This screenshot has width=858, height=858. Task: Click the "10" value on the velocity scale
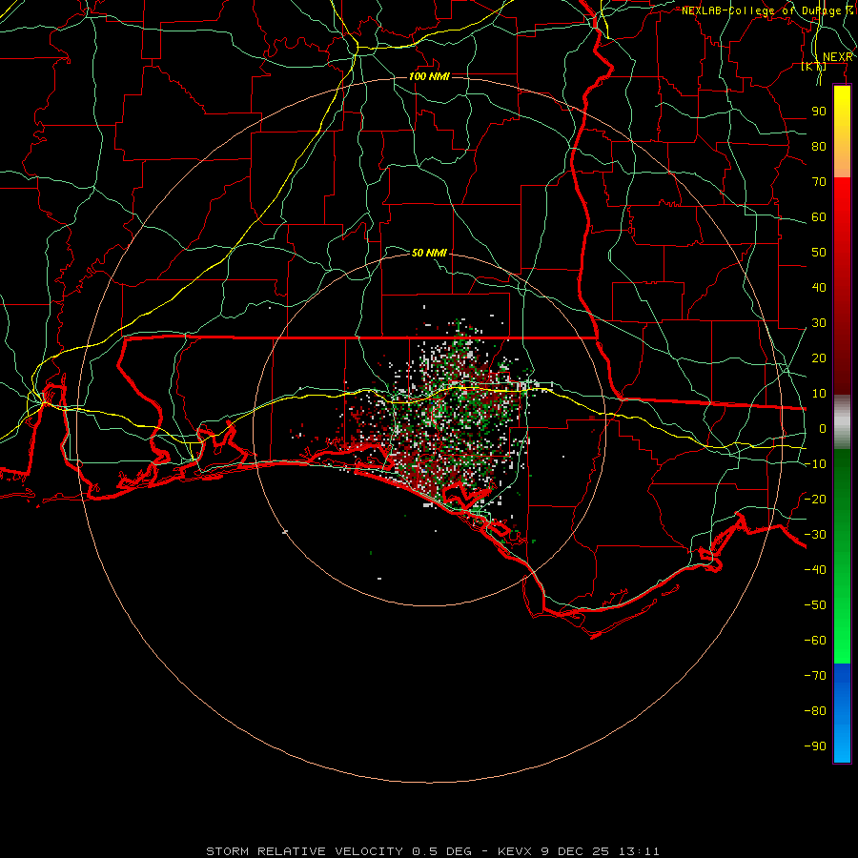819,394
